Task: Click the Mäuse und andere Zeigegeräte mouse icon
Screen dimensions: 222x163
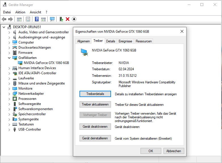Action: pos(15,83)
